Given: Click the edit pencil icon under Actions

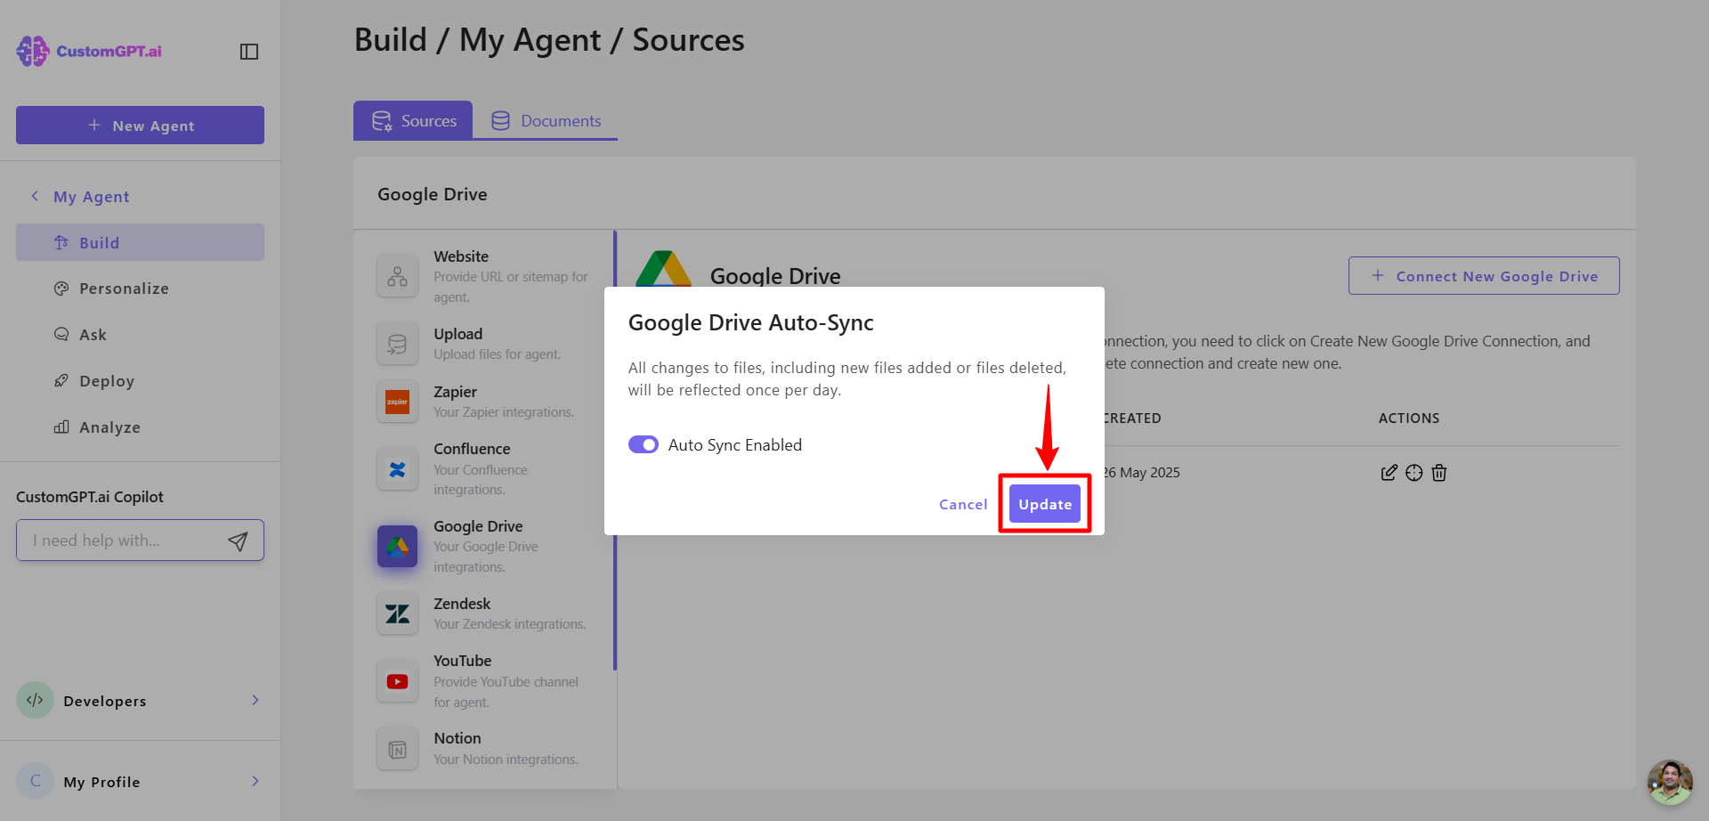Looking at the screenshot, I should (x=1389, y=473).
